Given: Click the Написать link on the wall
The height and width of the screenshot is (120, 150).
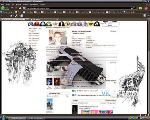Looking at the screenshot, I should (x=103, y=103).
